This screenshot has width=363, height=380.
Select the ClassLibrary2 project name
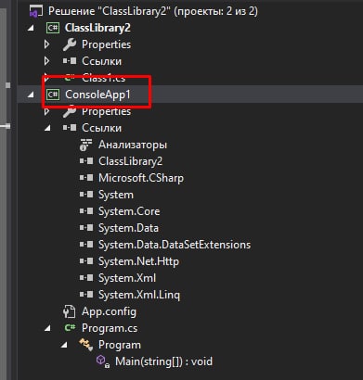[97, 28]
